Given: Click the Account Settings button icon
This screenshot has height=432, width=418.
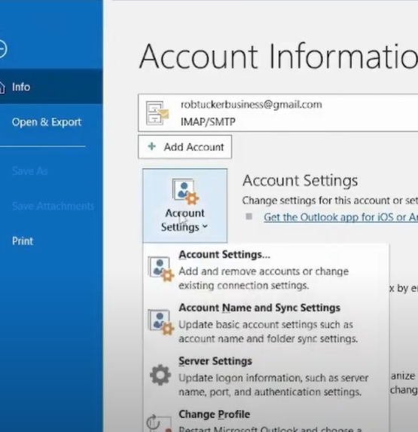Looking at the screenshot, I should (185, 191).
